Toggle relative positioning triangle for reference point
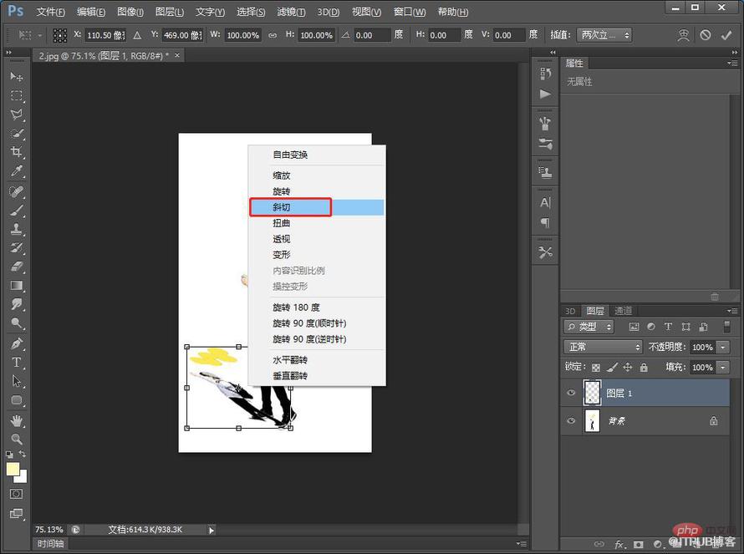 point(137,35)
